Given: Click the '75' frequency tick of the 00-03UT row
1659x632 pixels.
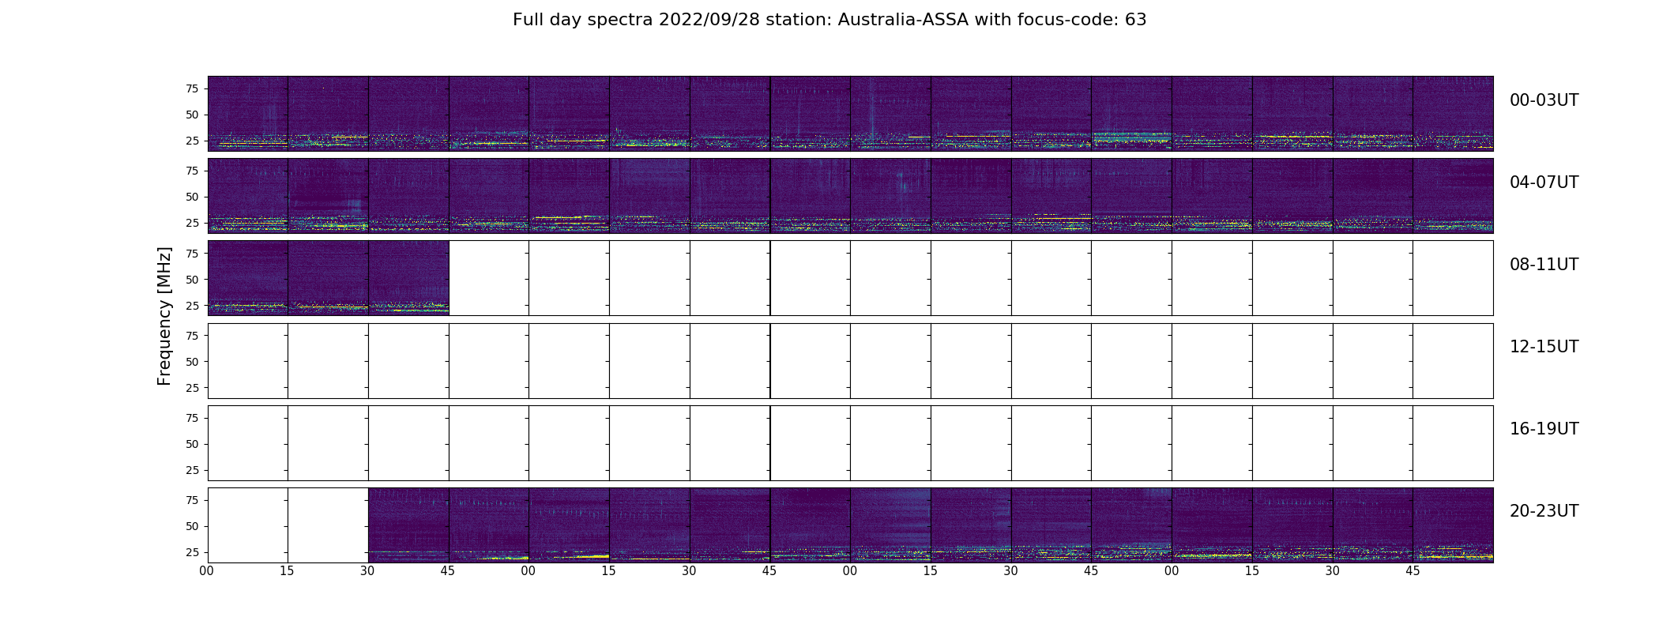Looking at the screenshot, I should pyautogui.click(x=192, y=88).
